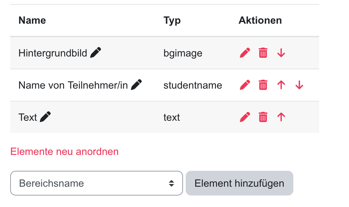Viewport: 349px width, 207px height.
Task: Open Elemente neu anordnen
Action: click(x=65, y=152)
